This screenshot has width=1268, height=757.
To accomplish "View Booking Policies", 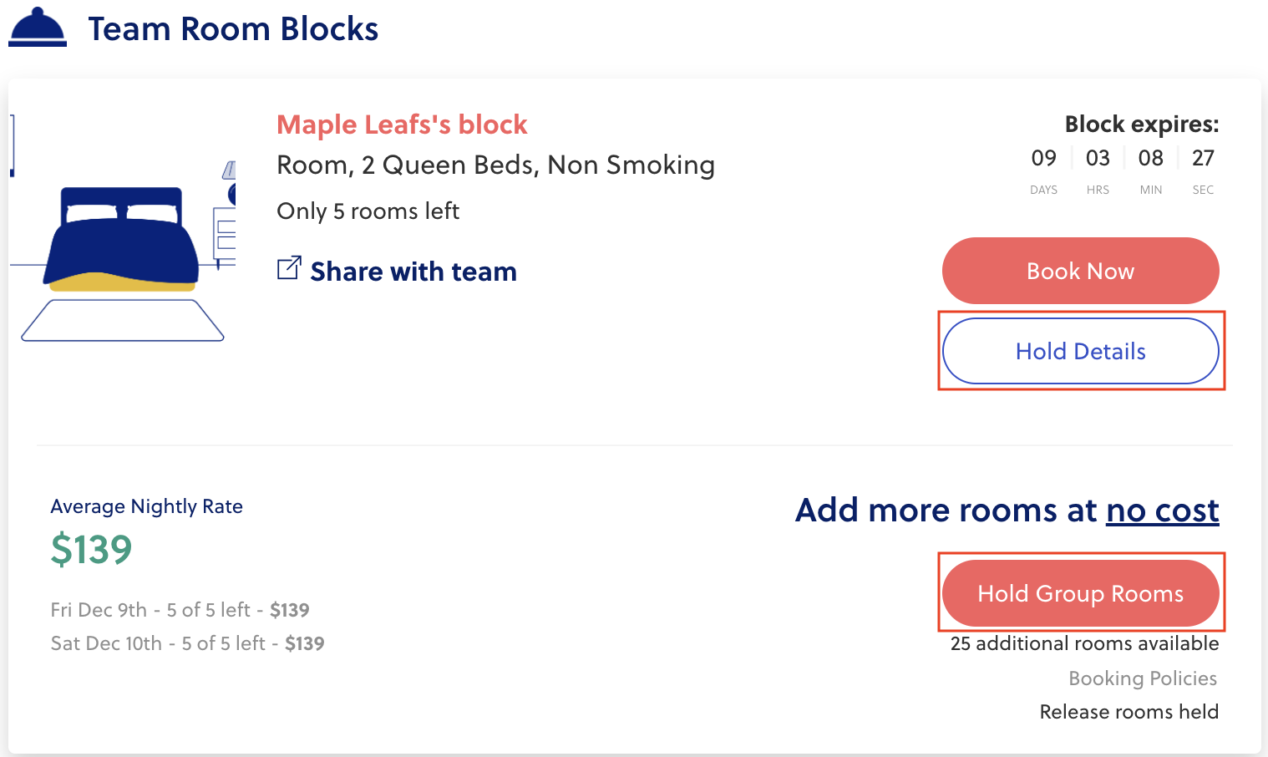I will pyautogui.click(x=1142, y=678).
